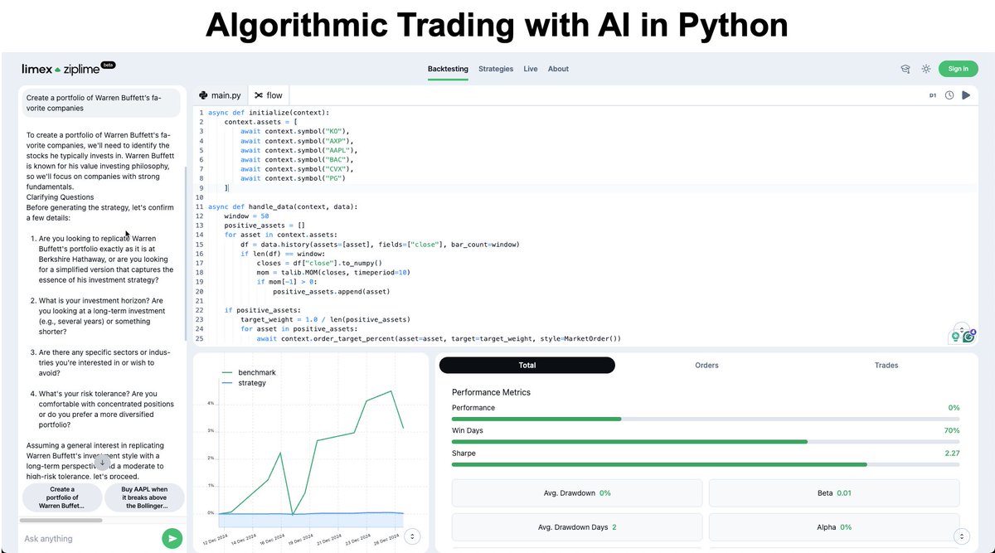Screen dimensions: 995x553
Task: Click 'Create a portfolio' user prompt bubble
Action: click(99, 103)
